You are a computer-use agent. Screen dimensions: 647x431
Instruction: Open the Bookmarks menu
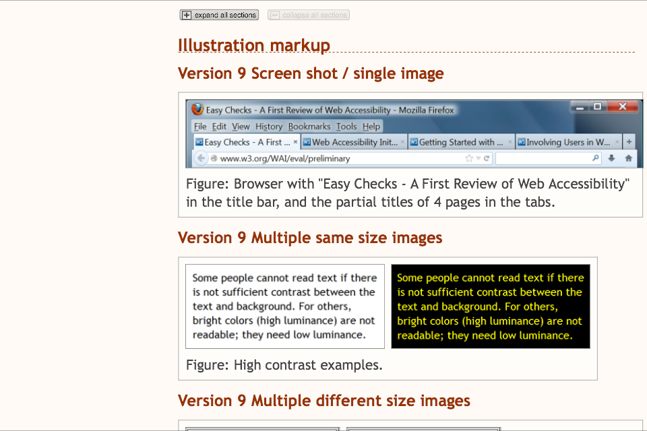point(309,127)
